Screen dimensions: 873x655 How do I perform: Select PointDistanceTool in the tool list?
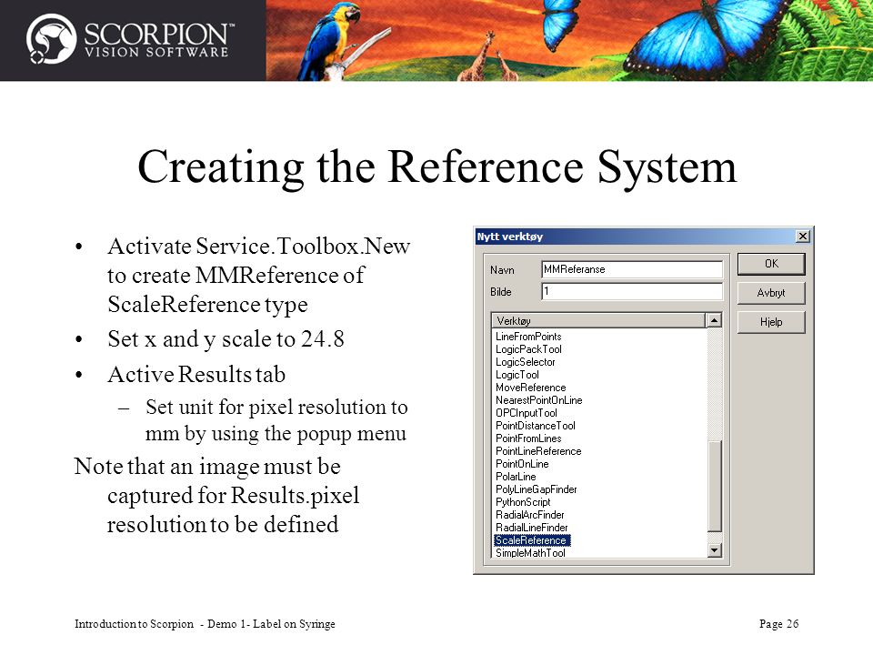pos(536,426)
